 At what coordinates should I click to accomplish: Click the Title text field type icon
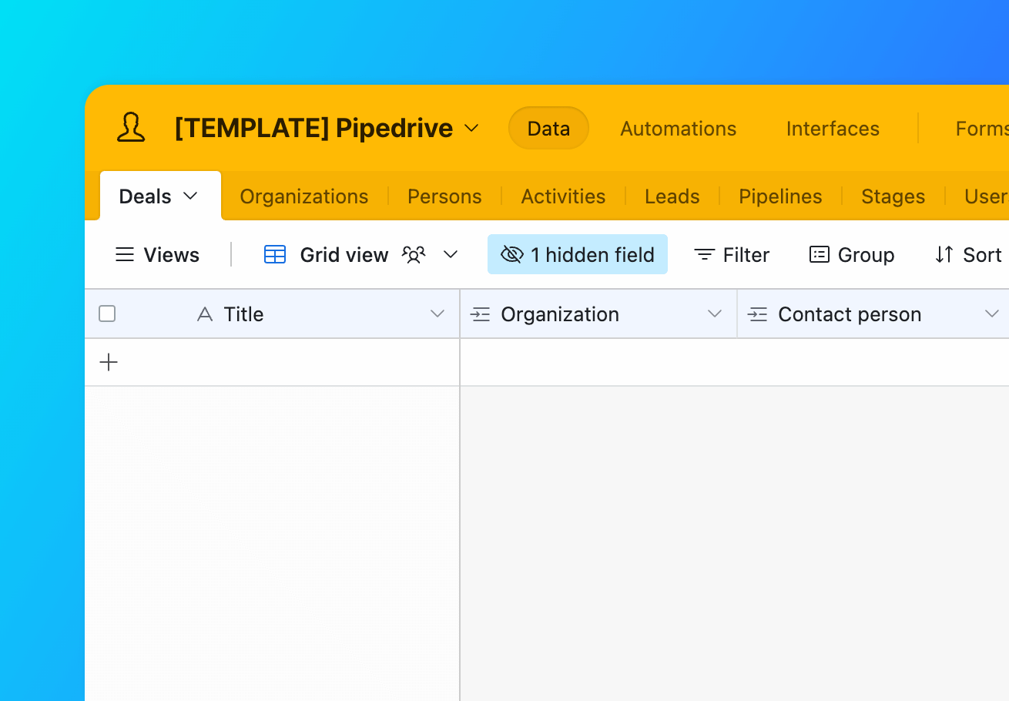tap(204, 314)
